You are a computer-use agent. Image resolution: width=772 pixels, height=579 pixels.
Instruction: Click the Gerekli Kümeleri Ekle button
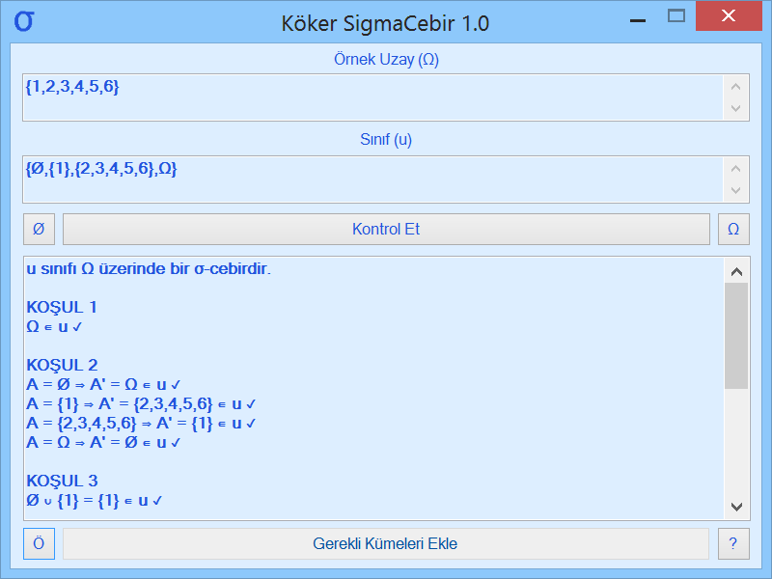coord(385,543)
